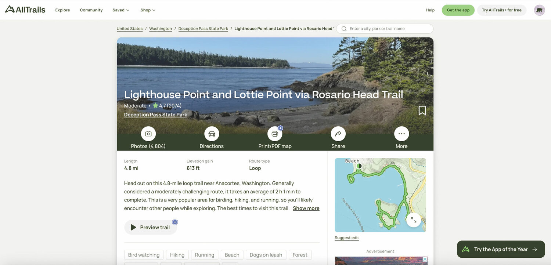
Task: Open the user profile avatar
Action: 539,10
